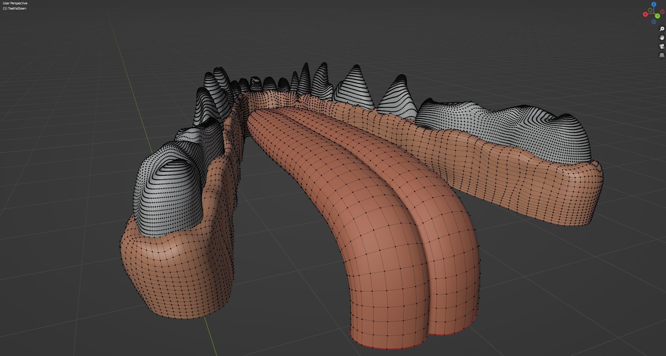Click the negative Z axis gizmo circle
Viewport: 666px width, 356px height.
click(x=654, y=22)
